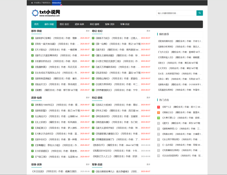Expand 更多 for 奇幻·玄幻 section

pyautogui.click(x=148, y=31)
